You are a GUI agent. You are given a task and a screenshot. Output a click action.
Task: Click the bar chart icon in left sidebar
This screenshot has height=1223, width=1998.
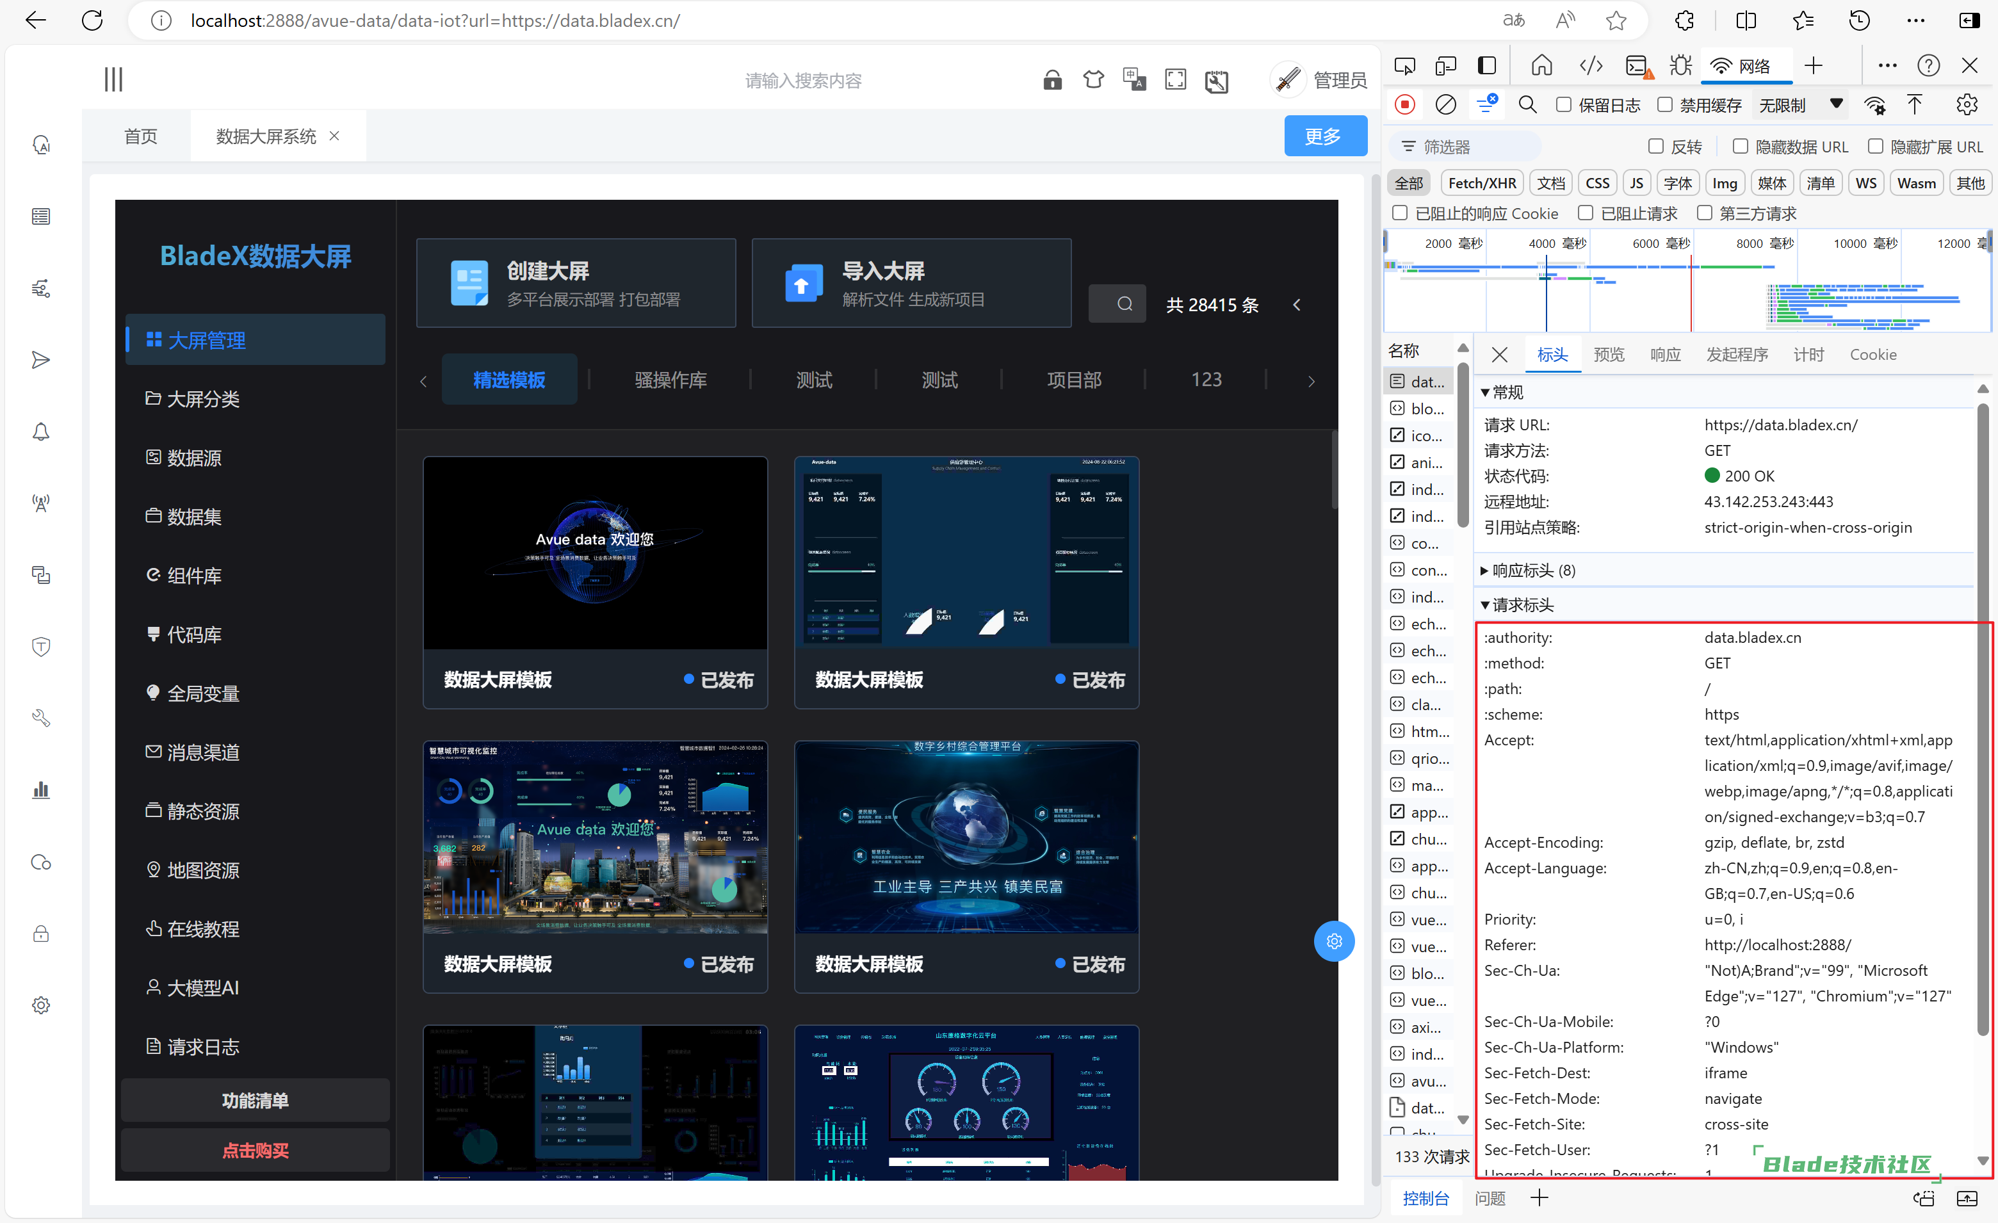[40, 790]
